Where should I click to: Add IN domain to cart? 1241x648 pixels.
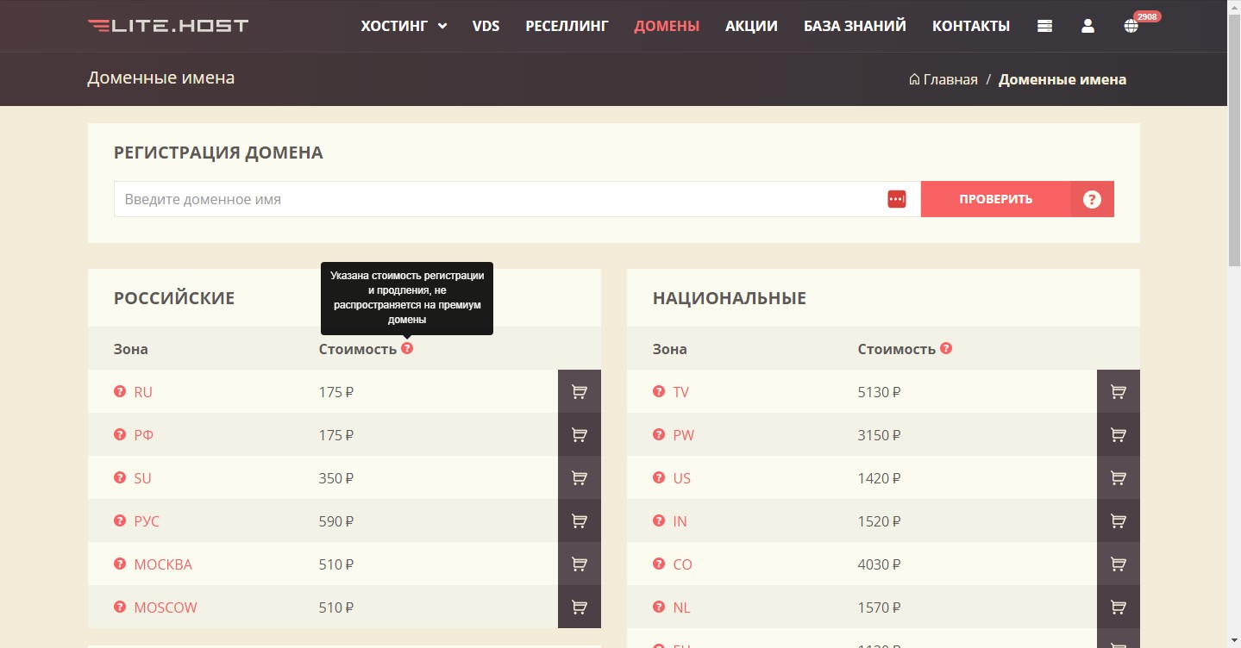coord(1119,520)
